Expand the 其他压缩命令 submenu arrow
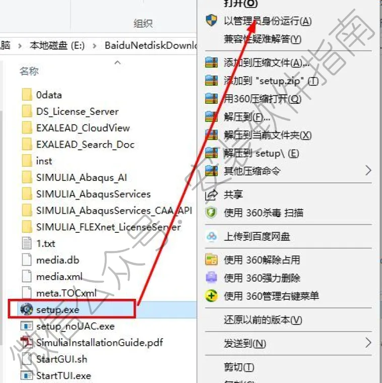Screen dimensions: 382x383 [x=368, y=170]
